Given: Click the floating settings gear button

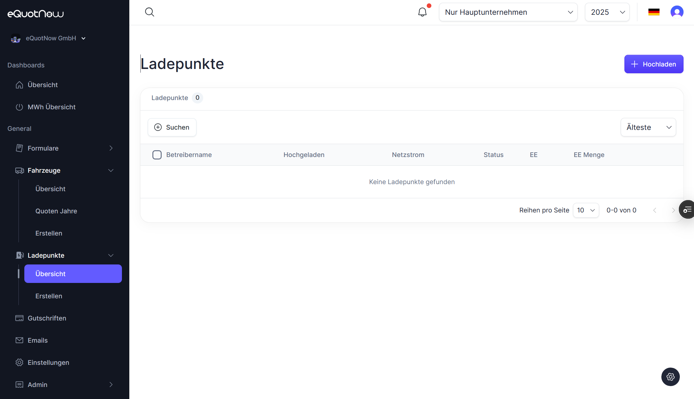Looking at the screenshot, I should pos(670,377).
